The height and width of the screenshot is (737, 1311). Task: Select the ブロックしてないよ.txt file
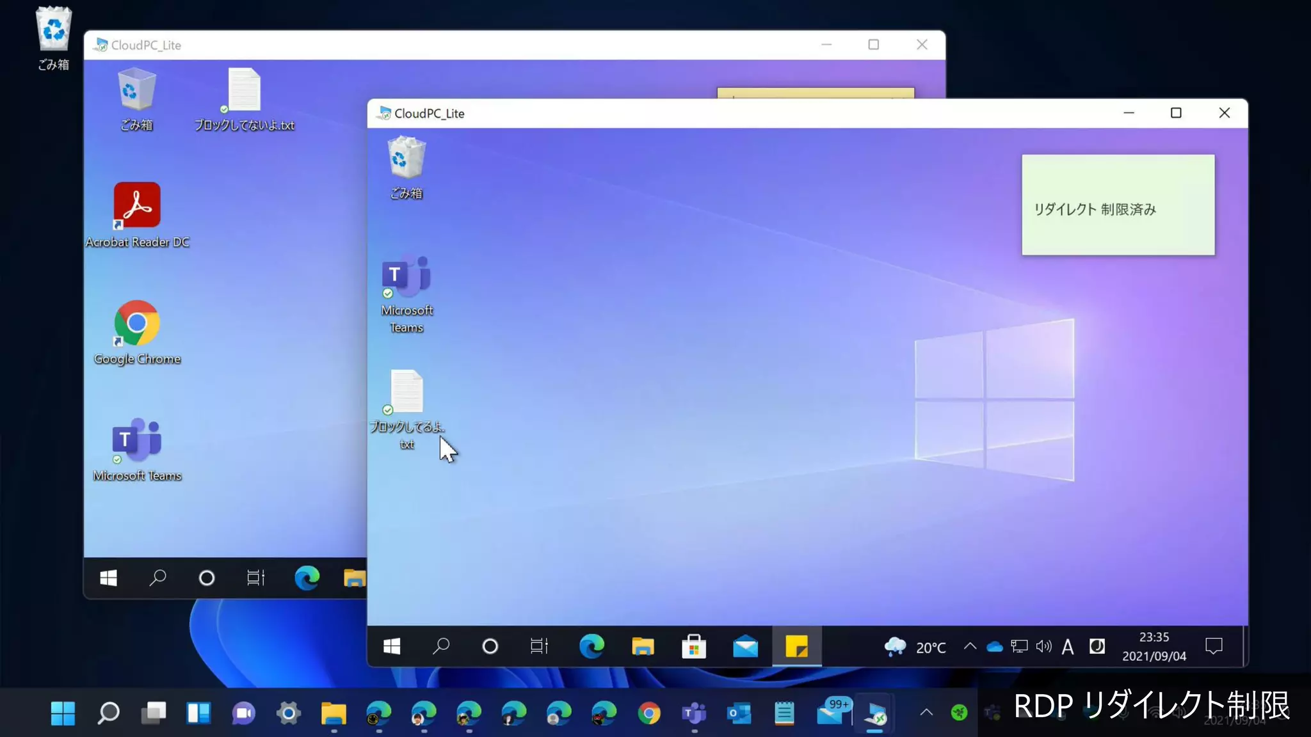(244, 90)
